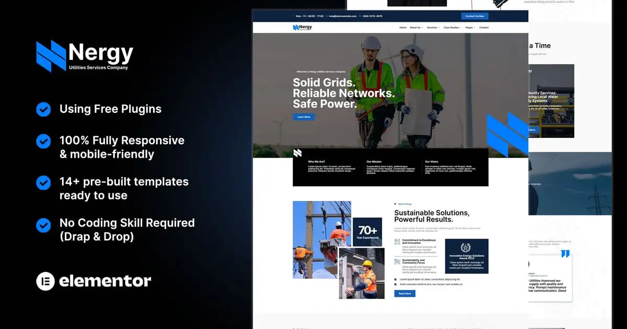Click the checkmark beside Using Free Plugins
627x329 pixels.
coord(43,109)
